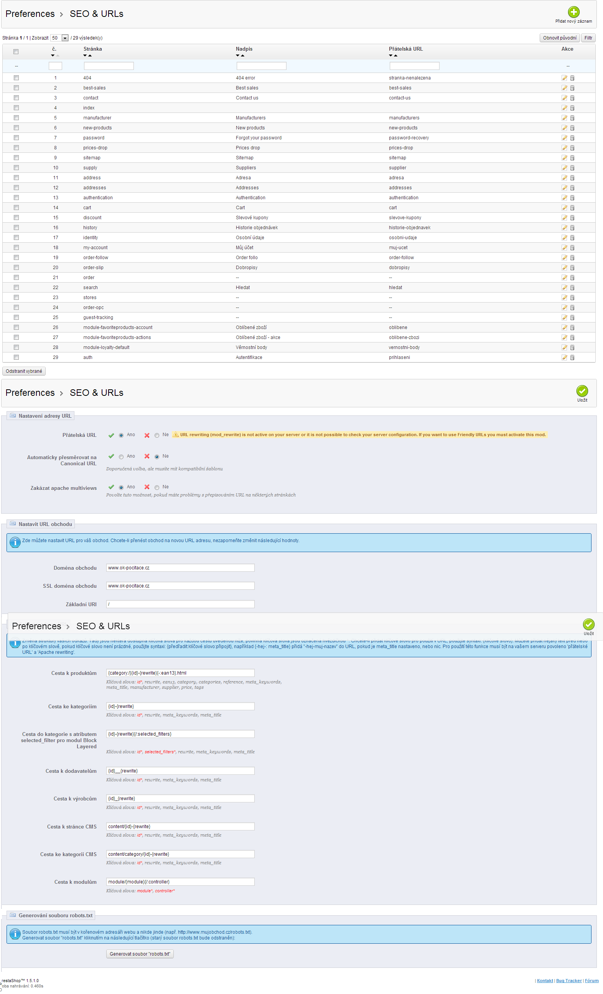Set Zakázat apache multiviews to Ano
This screenshot has width=603, height=994.
[121, 487]
